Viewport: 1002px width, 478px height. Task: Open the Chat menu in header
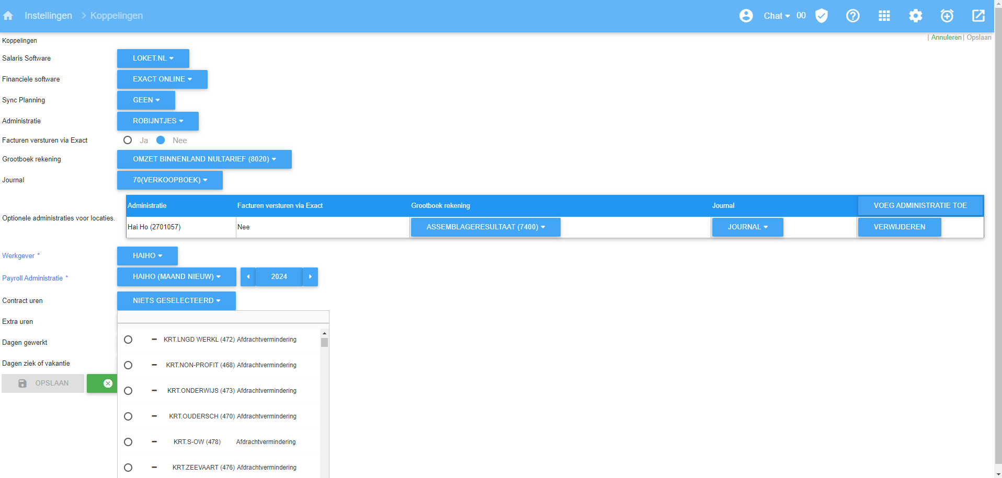tap(776, 16)
